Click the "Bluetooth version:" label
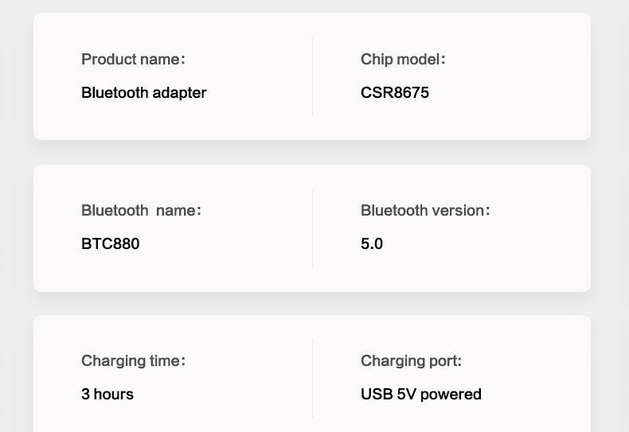The image size is (629, 432). coord(425,211)
